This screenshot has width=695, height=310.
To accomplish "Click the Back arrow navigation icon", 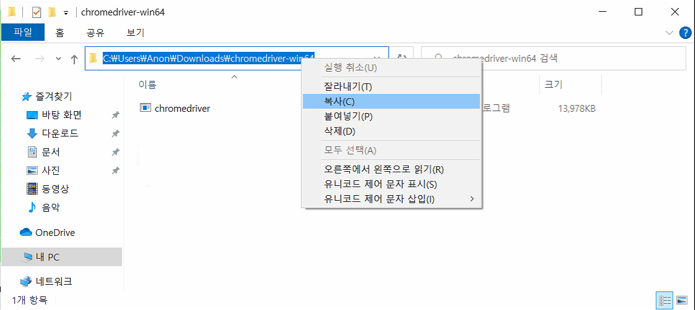I will (x=17, y=59).
